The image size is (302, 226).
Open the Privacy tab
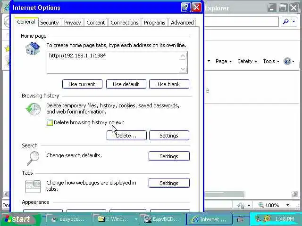pos(72,23)
